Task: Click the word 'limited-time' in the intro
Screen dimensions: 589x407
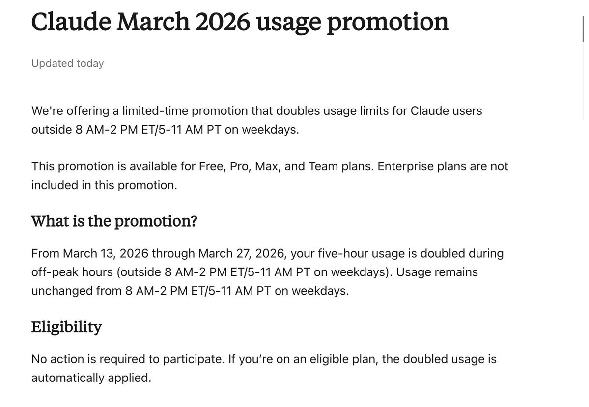Action: tap(155, 111)
